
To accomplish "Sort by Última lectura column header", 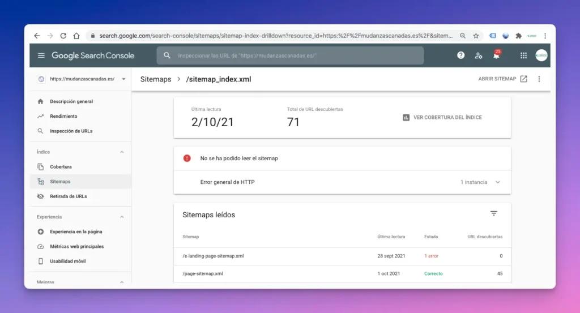I will point(391,237).
